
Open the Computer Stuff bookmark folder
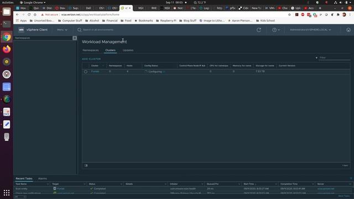pyautogui.click(x=70, y=20)
